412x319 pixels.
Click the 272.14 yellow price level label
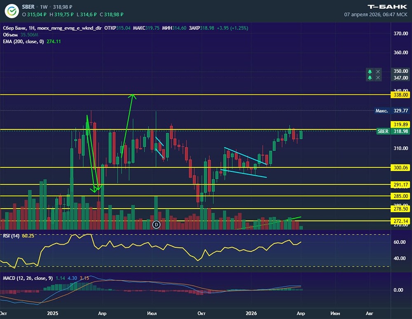pos(400,221)
